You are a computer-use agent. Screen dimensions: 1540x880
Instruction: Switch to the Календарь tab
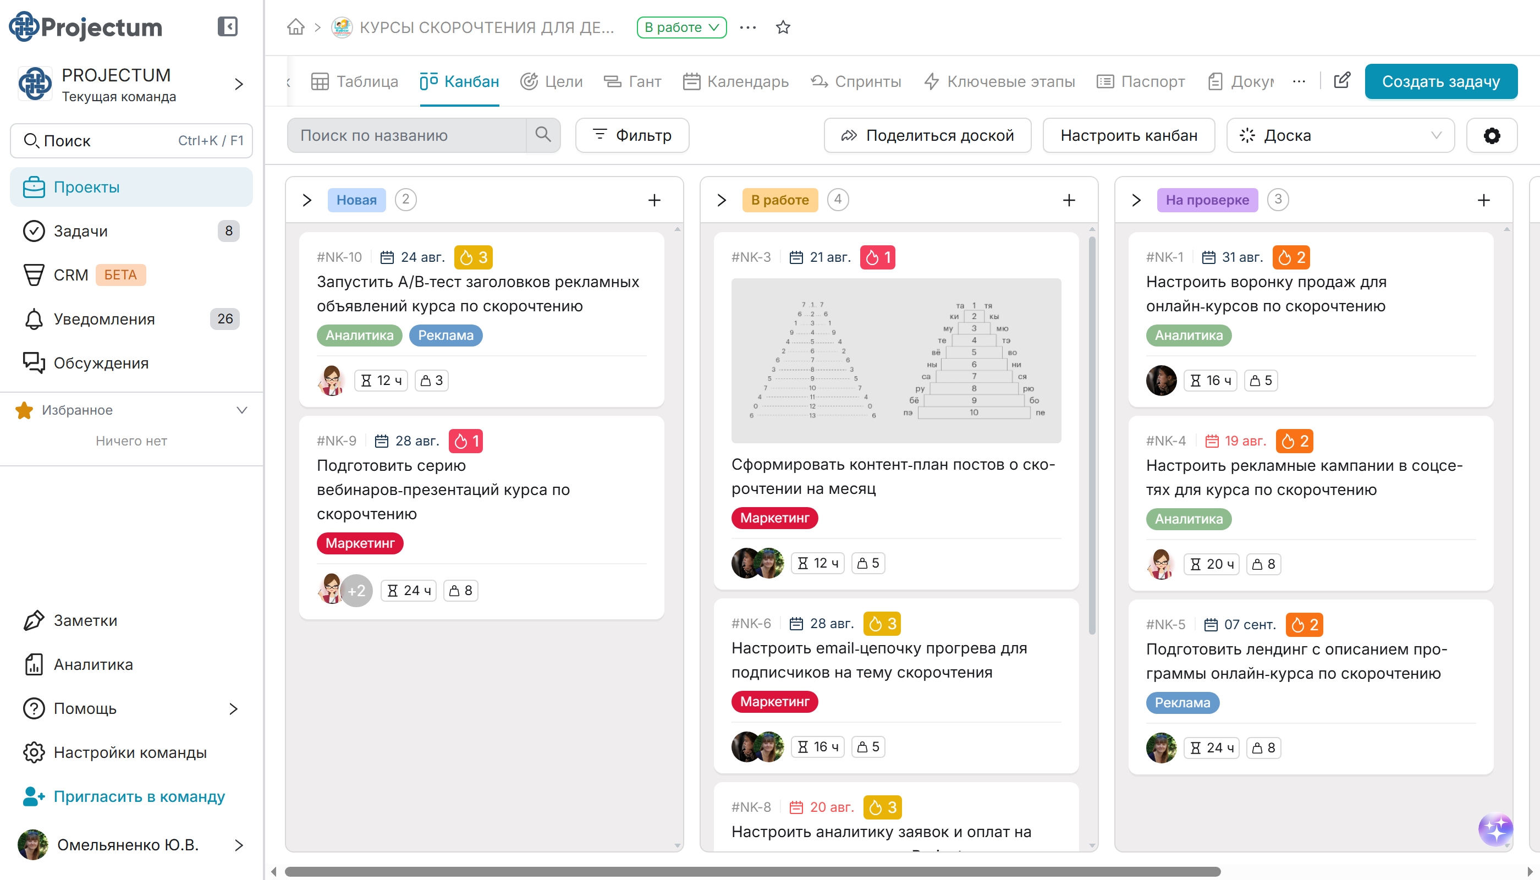click(735, 81)
